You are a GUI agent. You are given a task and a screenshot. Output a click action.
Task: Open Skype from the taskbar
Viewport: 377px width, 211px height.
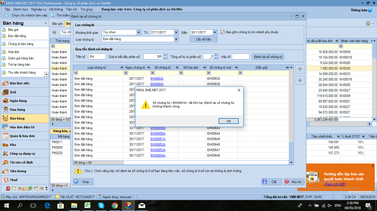(x=101, y=205)
